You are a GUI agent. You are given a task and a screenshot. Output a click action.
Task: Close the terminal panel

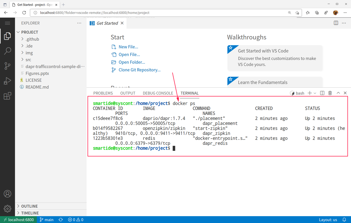(345, 93)
